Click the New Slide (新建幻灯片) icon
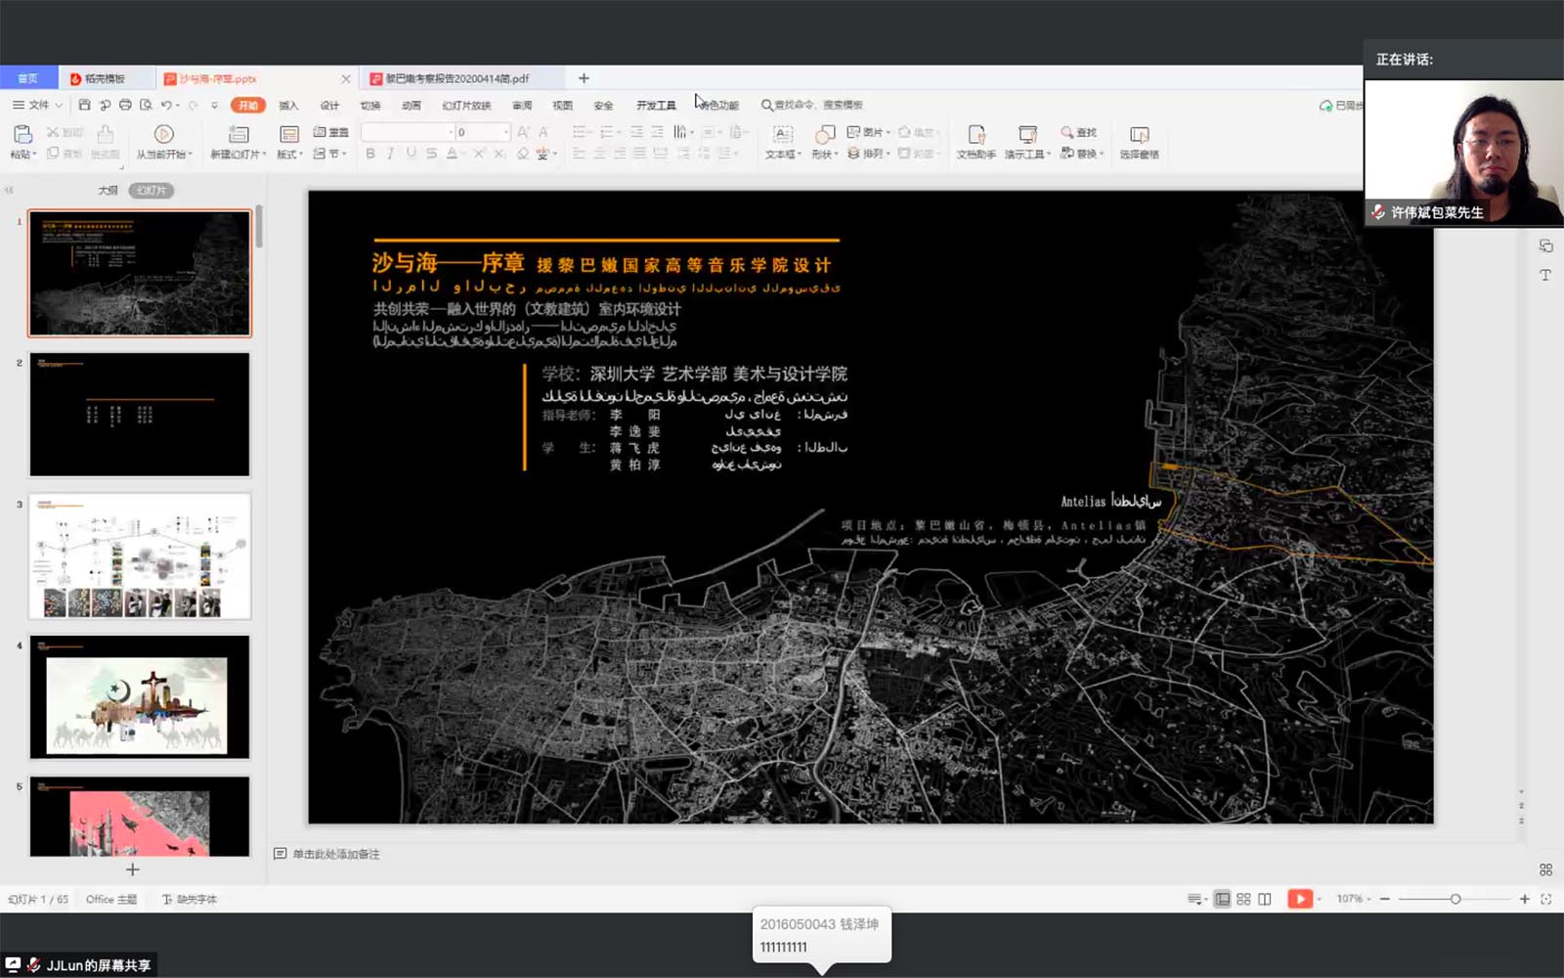 (238, 135)
